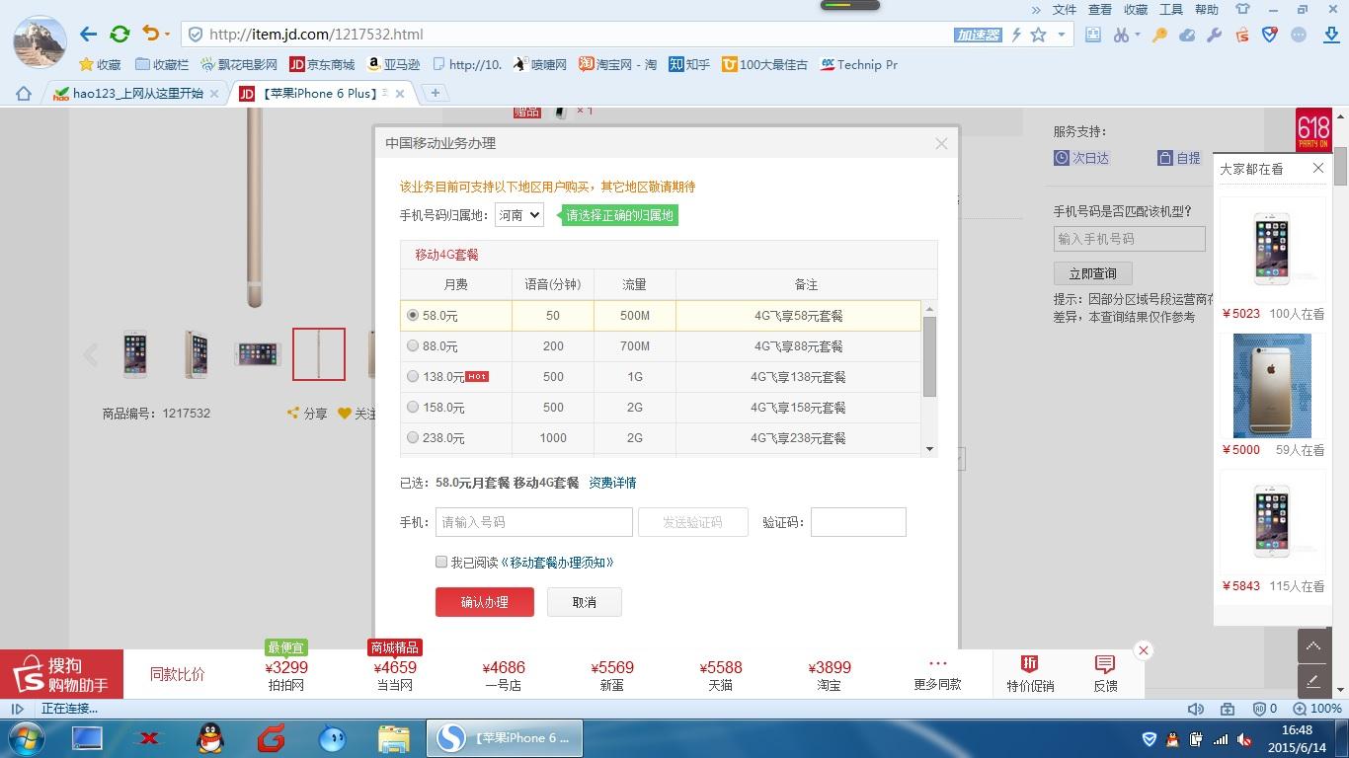The width and height of the screenshot is (1349, 758).
Task: Select the 138.0元 plan radio button
Action: [x=413, y=377]
